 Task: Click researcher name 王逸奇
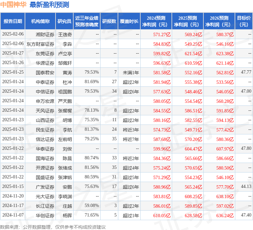[x=65, y=34]
